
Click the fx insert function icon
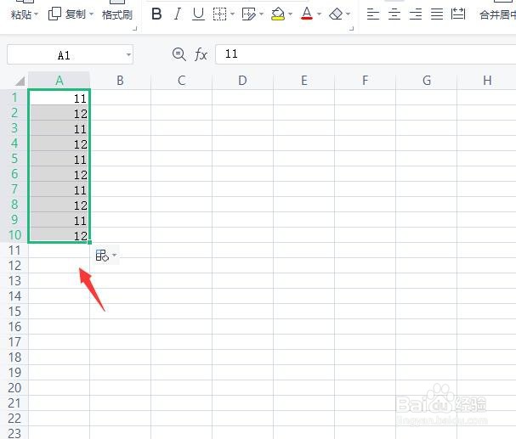pos(201,54)
